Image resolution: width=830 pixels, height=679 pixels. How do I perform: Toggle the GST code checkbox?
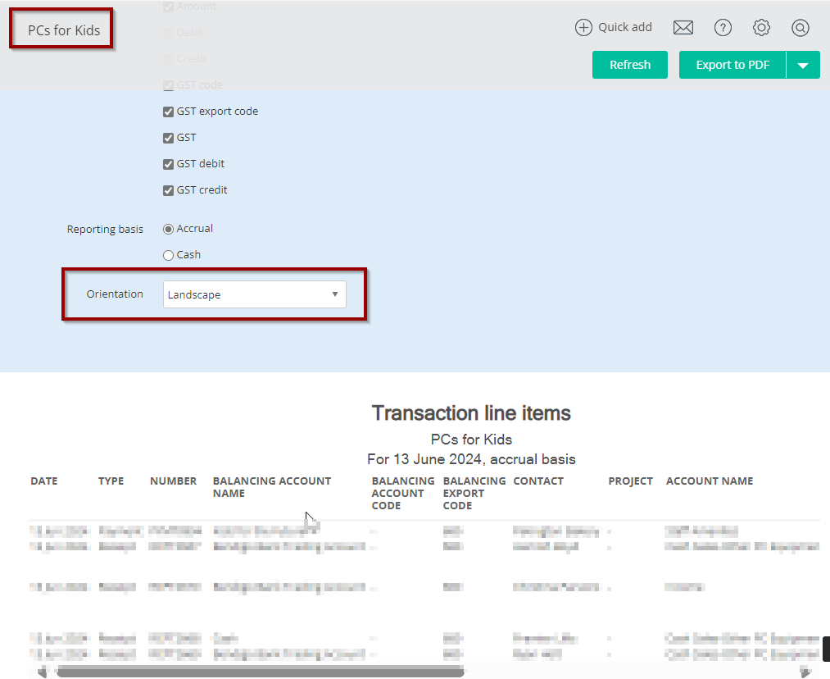tap(168, 85)
